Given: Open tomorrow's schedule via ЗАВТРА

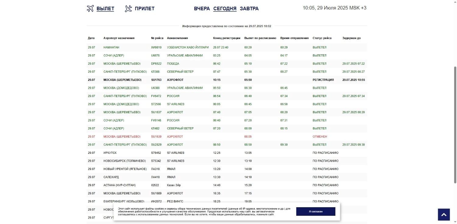Looking at the screenshot, I should (249, 9).
